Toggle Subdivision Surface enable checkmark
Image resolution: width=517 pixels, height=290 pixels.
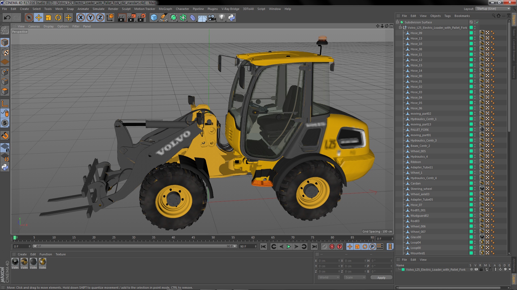[477, 22]
